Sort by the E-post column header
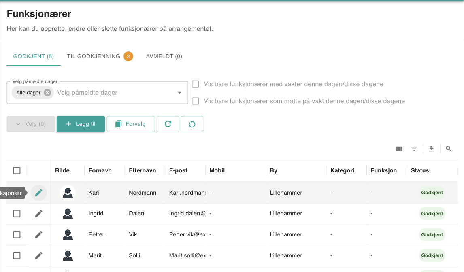Image resolution: width=464 pixels, height=272 pixels. coord(179,170)
